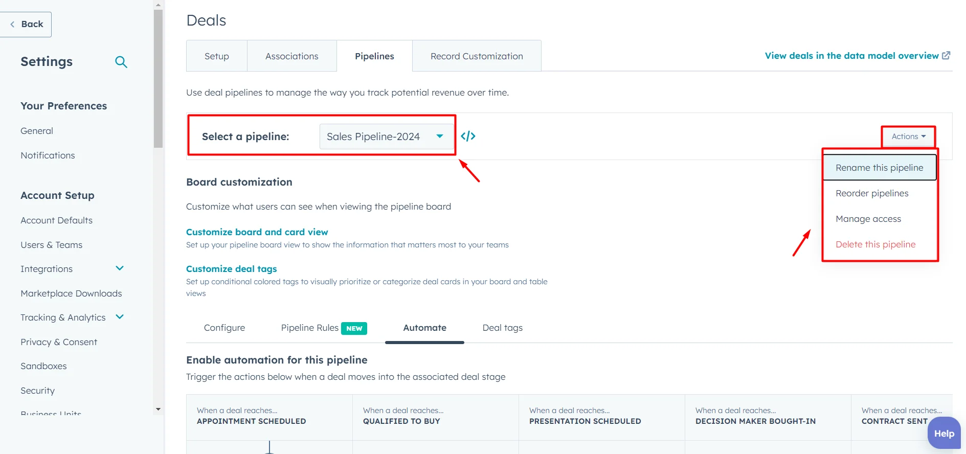Open View deals in data model overview
Image resolution: width=966 pixels, height=454 pixels.
851,56
